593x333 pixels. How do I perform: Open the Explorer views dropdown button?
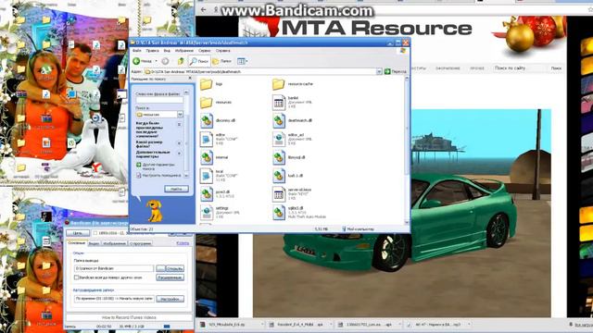(243, 61)
